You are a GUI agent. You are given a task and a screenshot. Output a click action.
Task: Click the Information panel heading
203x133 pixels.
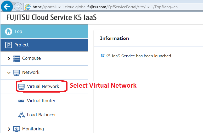click(114, 38)
